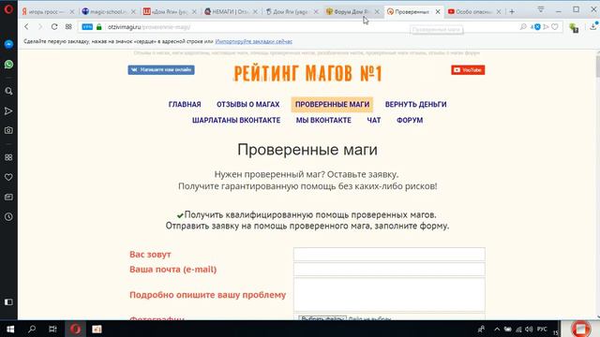Go back to the previous page
Viewport: 600px width, 337px height.
tap(26, 27)
